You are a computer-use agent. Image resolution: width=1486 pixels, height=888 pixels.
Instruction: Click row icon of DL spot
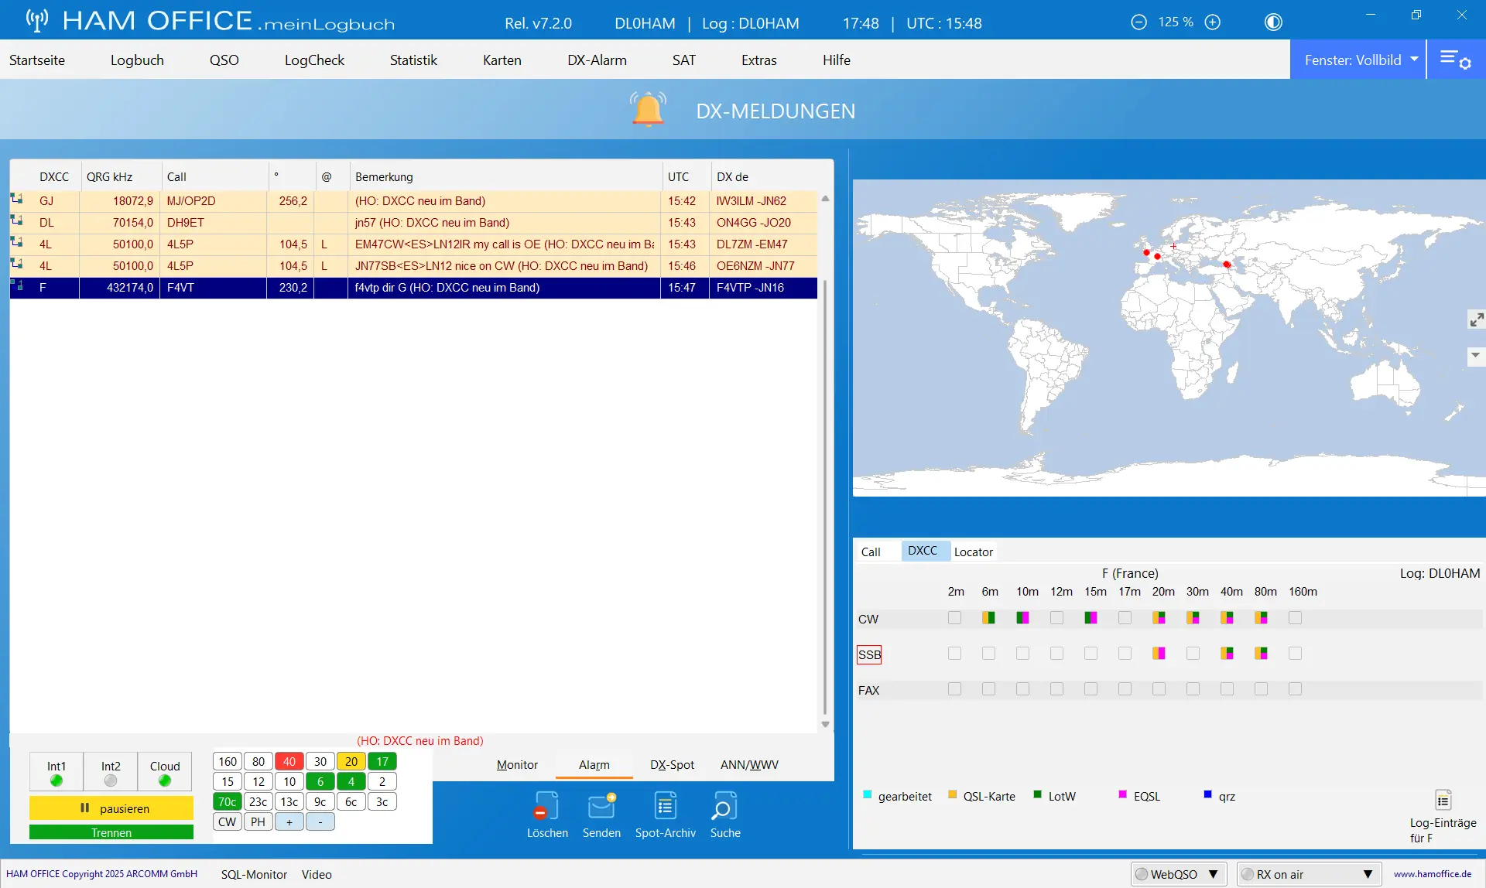[16, 221]
